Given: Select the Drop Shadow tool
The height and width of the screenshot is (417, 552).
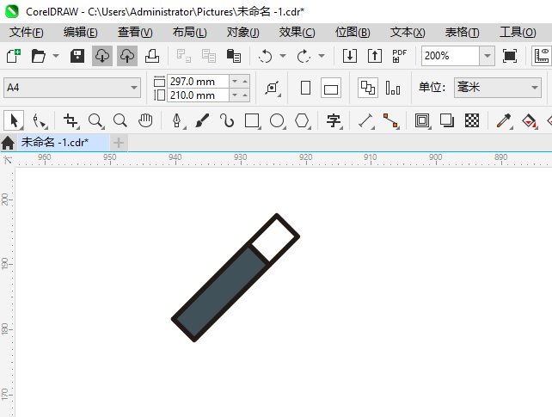Looking at the screenshot, I should click(x=447, y=120).
